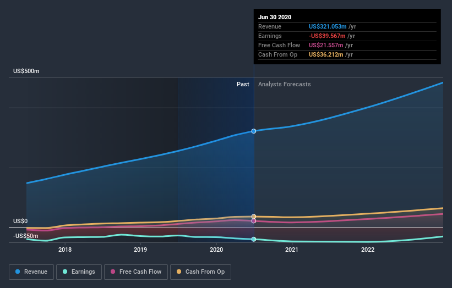Click the US$21.557m free cash flow value
The width and height of the screenshot is (452, 288).
(x=326, y=46)
